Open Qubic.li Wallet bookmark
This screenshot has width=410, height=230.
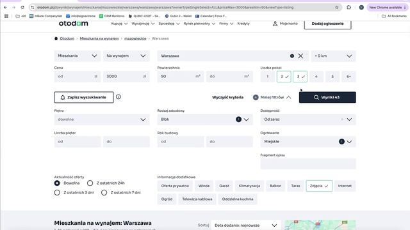[x=178, y=16]
